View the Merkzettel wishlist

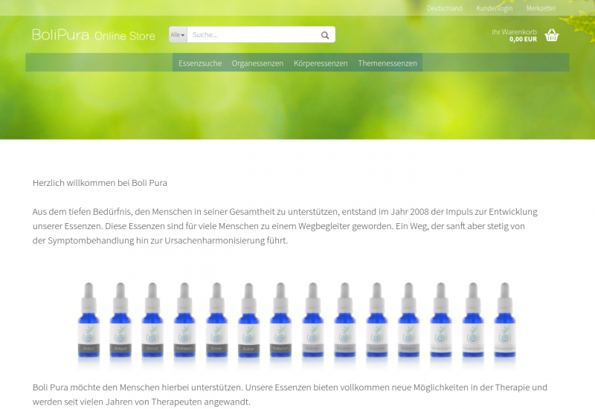(541, 8)
